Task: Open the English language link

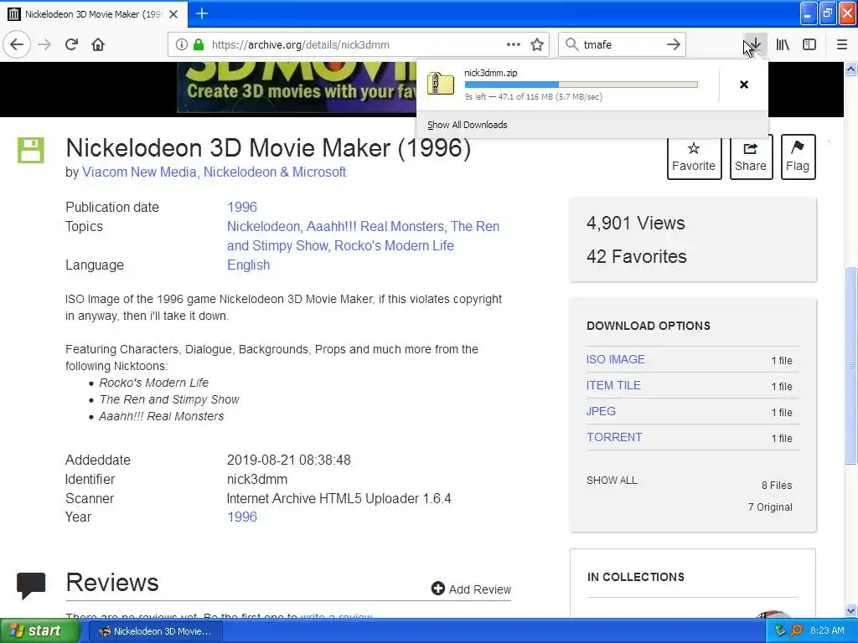Action: coord(248,265)
